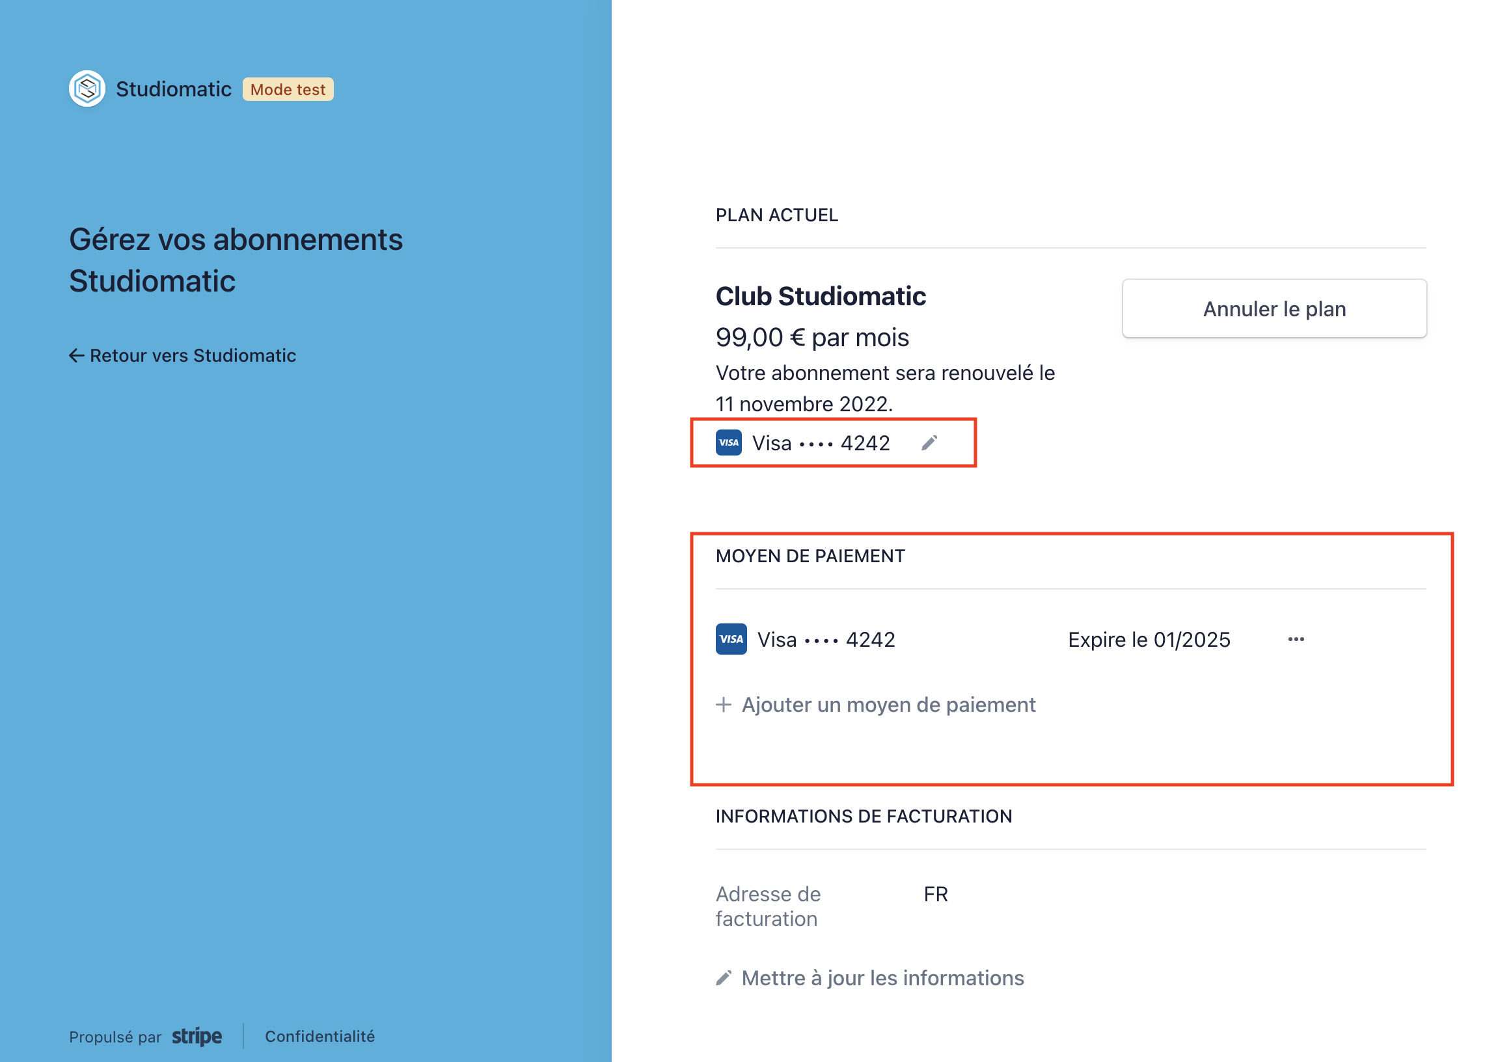Click the Stripe logo in the footer
Image resolution: width=1485 pixels, height=1062 pixels.
195,1037
